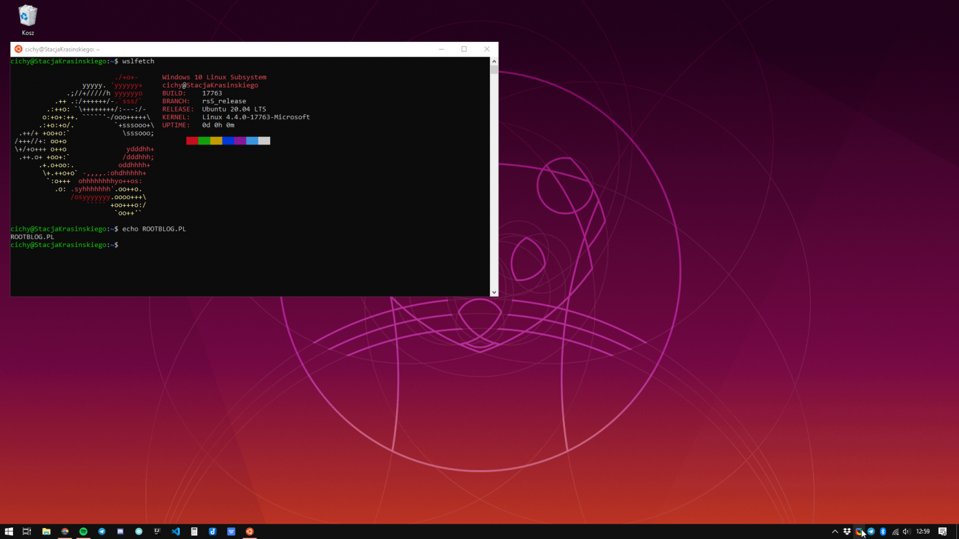Click the purple color block in wslfetch output
Image resolution: width=959 pixels, height=539 pixels.
[x=240, y=141]
